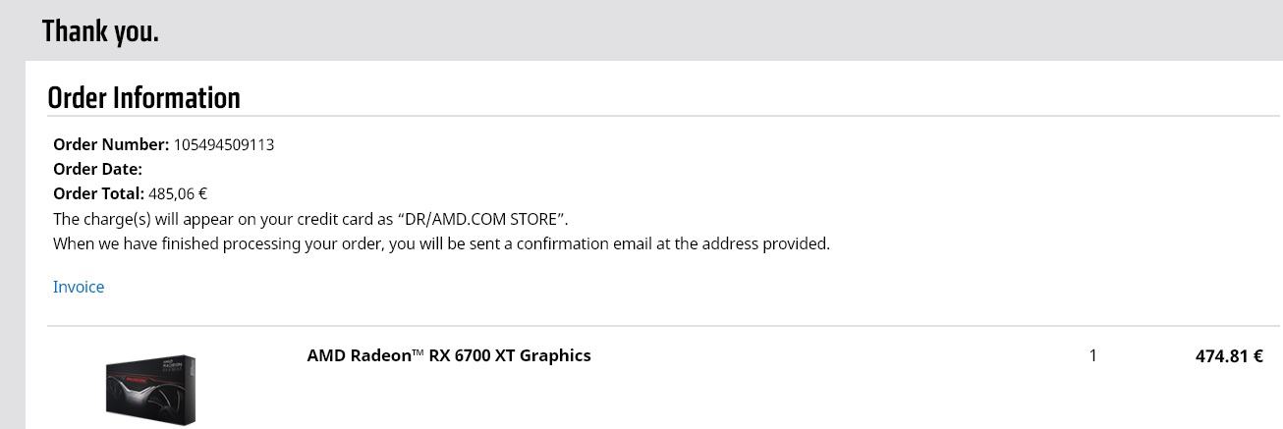Click the confirmation email notice sentence
The width and height of the screenshot is (1283, 429).
tap(441, 243)
